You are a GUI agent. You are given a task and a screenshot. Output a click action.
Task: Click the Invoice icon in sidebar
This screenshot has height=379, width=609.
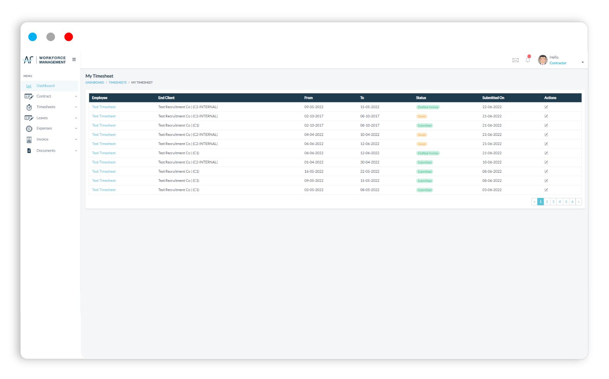pos(29,139)
